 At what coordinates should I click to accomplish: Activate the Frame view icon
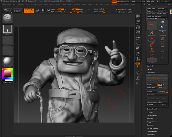(138, 73)
